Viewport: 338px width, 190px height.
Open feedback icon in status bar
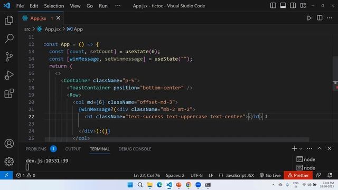(318, 175)
